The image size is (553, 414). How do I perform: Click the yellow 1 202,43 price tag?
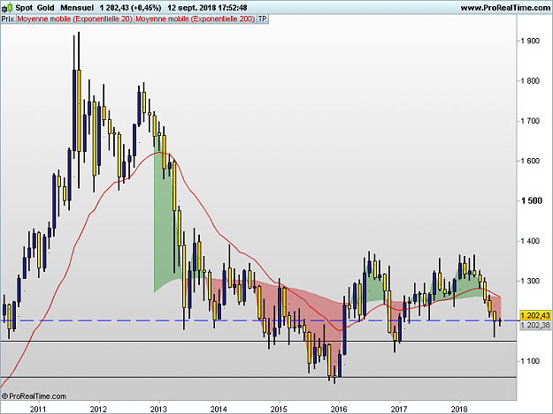[535, 315]
